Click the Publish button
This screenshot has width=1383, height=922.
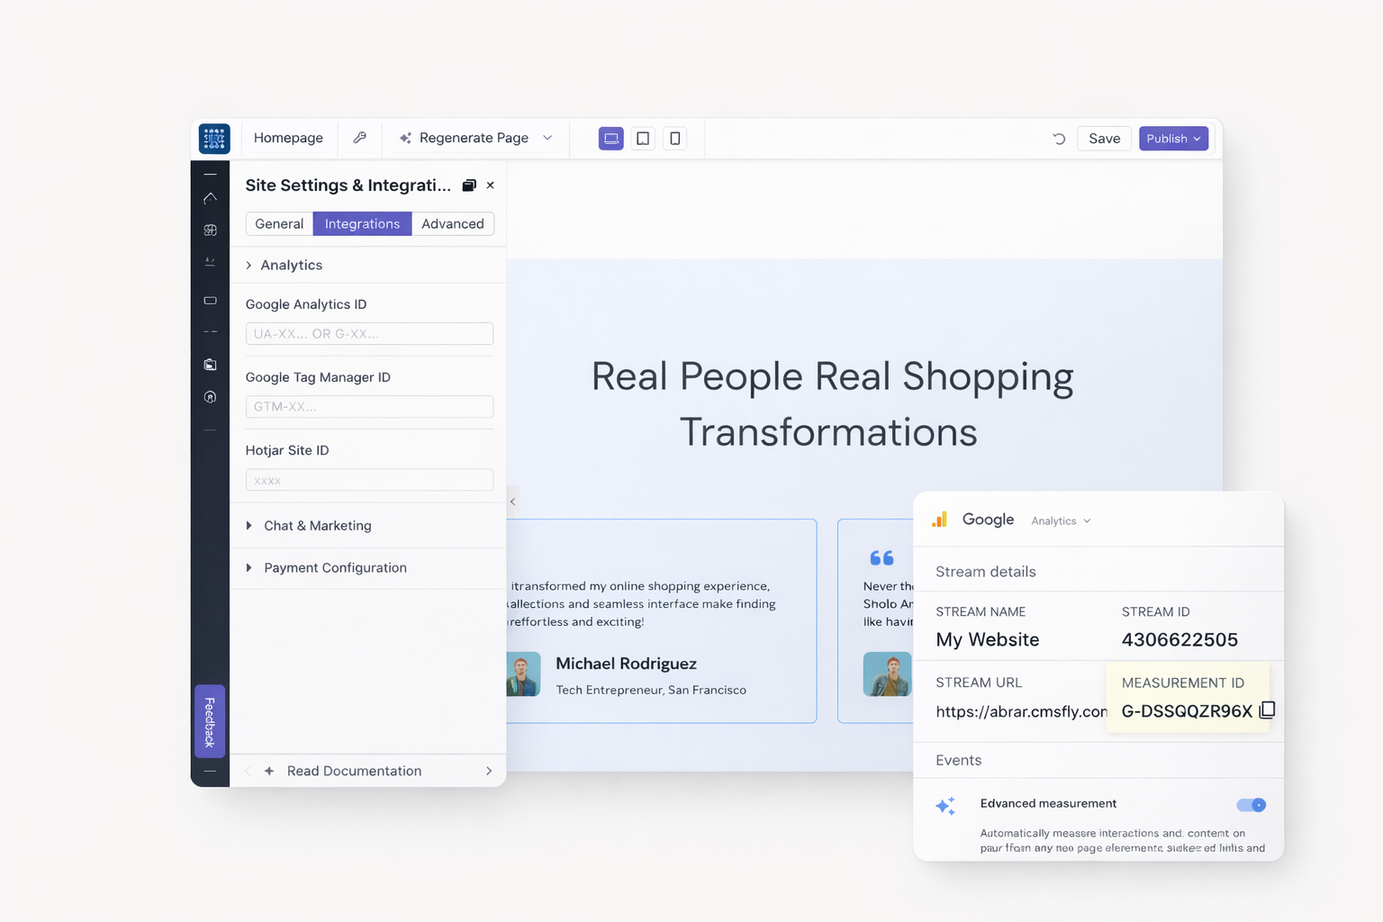tap(1172, 139)
